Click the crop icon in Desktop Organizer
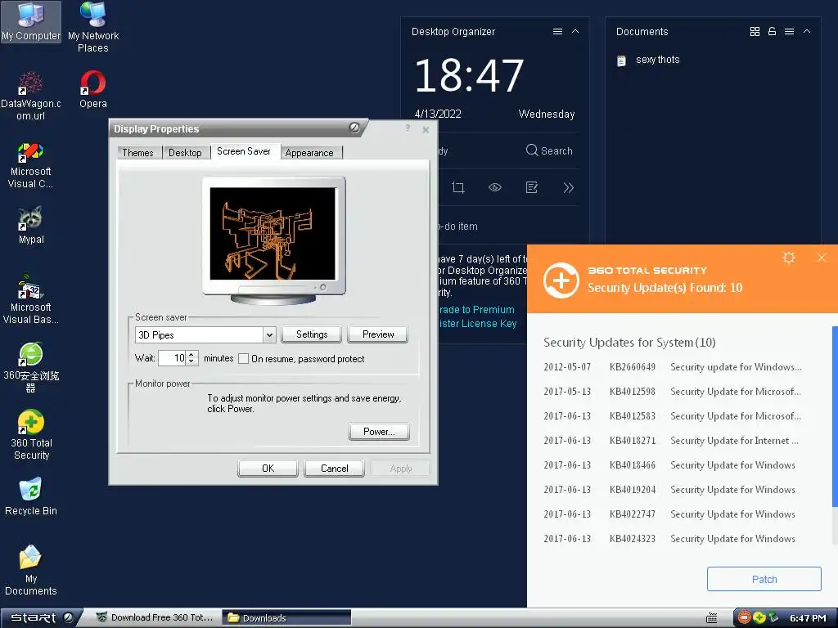The height and width of the screenshot is (628, 838). [x=458, y=187]
